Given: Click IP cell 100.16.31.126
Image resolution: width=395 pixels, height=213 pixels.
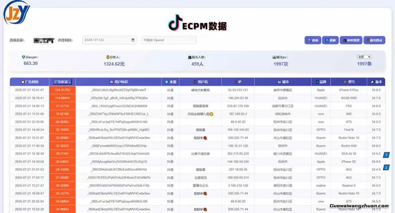Looking at the screenshot, I should 238,146.
